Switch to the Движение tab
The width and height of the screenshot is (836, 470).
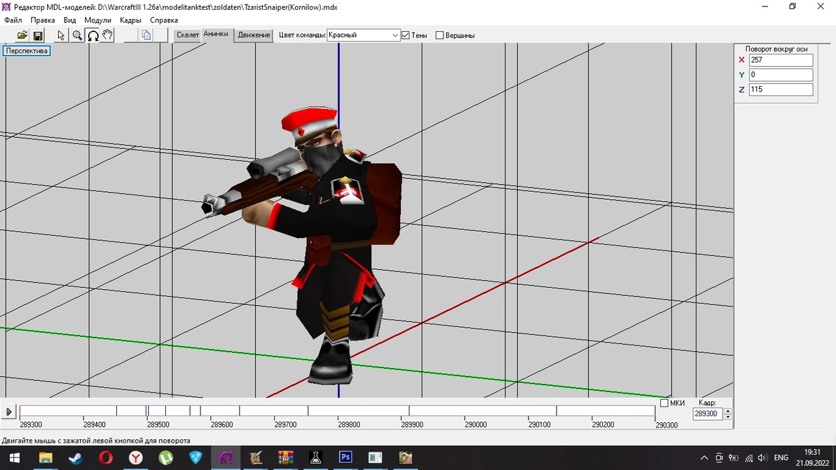pos(254,35)
